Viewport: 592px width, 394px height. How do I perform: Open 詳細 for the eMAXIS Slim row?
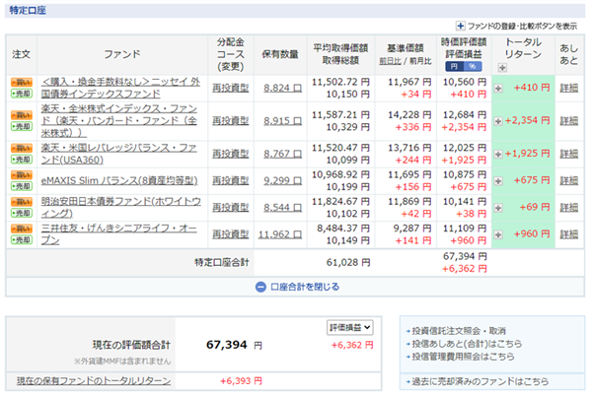point(569,180)
